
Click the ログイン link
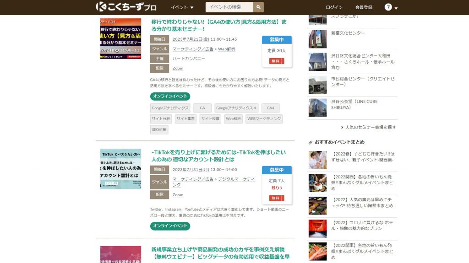click(x=334, y=7)
